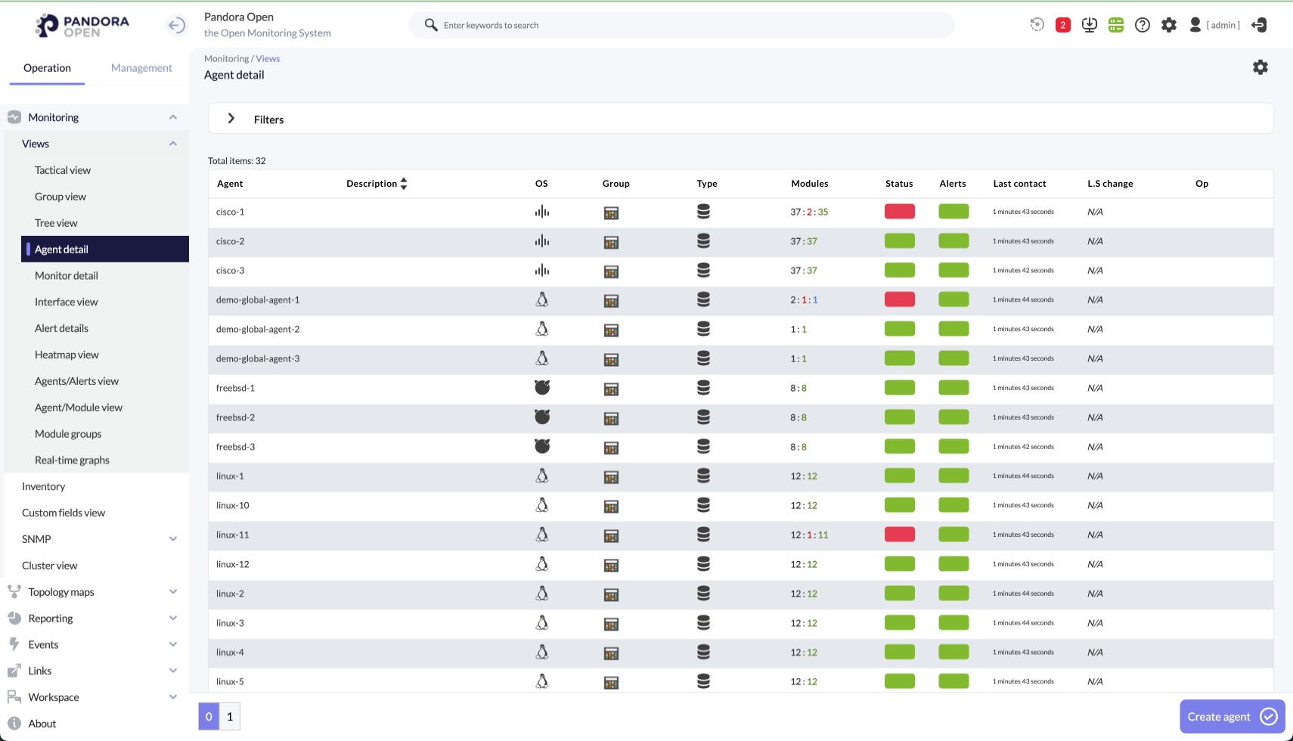Expand the Filters panel

coord(231,119)
